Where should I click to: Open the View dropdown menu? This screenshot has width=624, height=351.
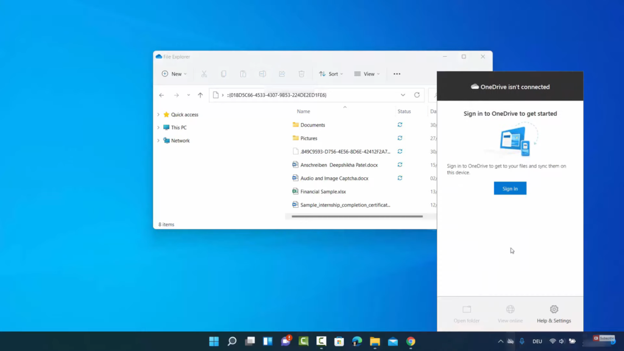pyautogui.click(x=367, y=74)
